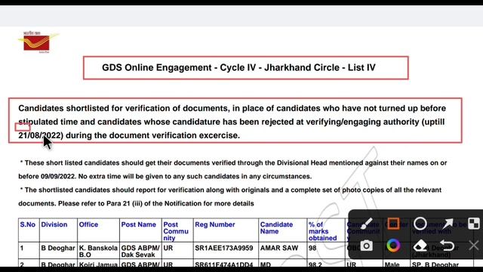Click the 'Male' gender cell in row 2
This screenshot has width=483, height=272.
click(x=392, y=264)
